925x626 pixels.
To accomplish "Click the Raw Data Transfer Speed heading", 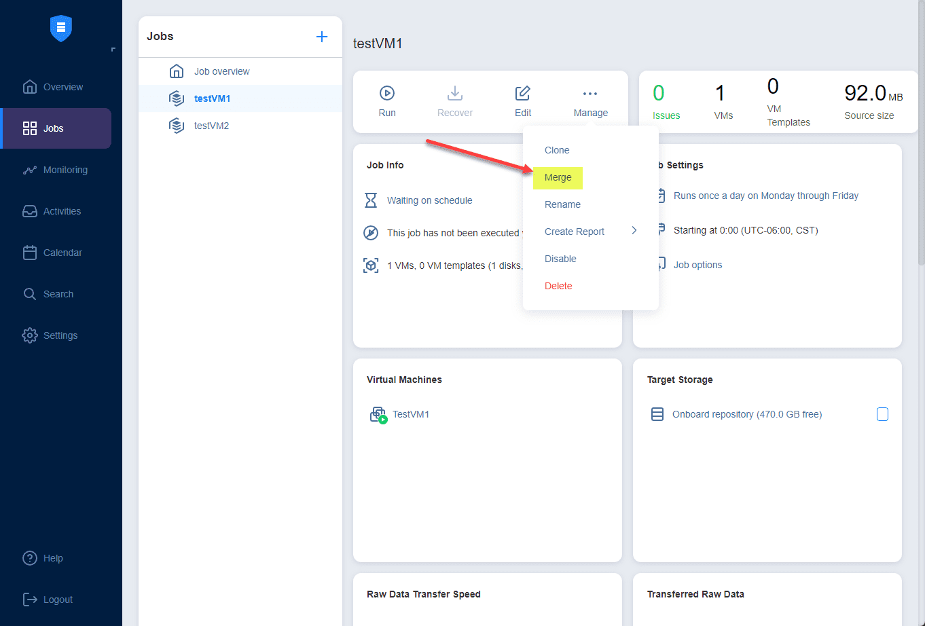I will 424,594.
